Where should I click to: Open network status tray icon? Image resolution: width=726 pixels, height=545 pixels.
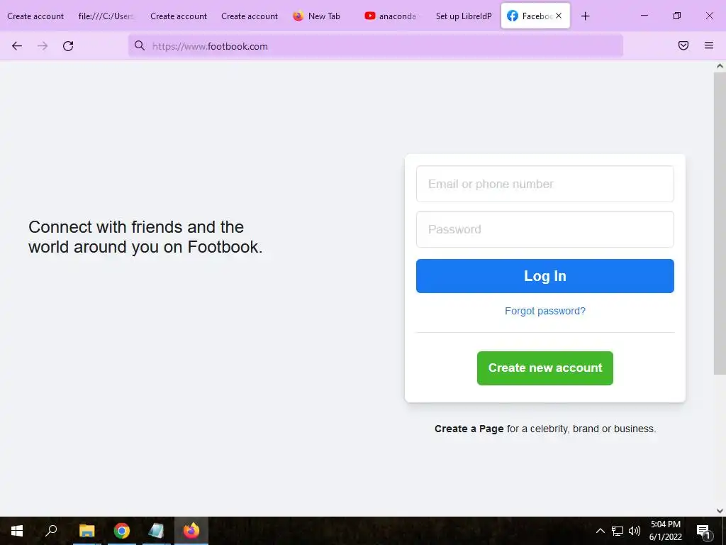(x=618, y=531)
